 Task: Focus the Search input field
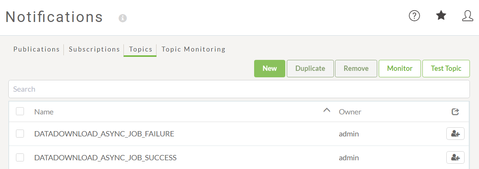(239, 89)
